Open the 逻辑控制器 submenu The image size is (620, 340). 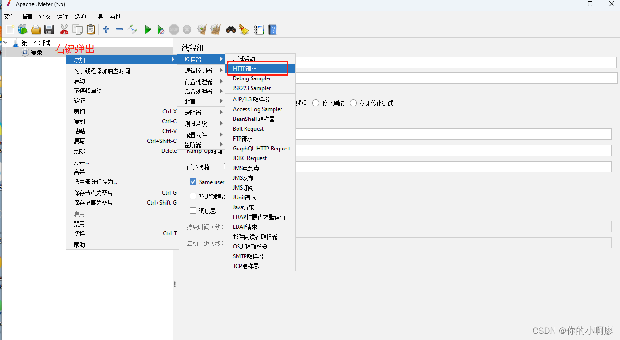201,71
